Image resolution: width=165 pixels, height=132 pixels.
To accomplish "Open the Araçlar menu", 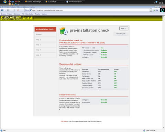I will pyautogui.click(x=37, y=14).
